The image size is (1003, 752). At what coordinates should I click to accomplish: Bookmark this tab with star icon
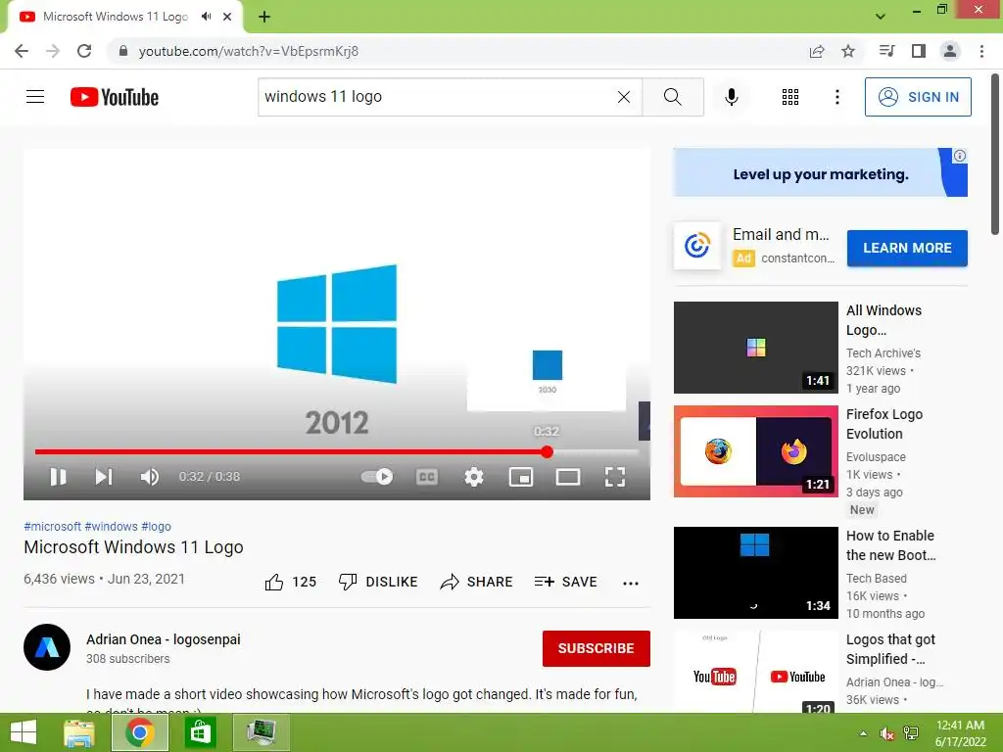click(x=848, y=51)
